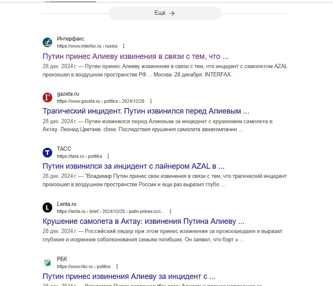Open three-dot menu for Lenta.ru result

coord(170,211)
